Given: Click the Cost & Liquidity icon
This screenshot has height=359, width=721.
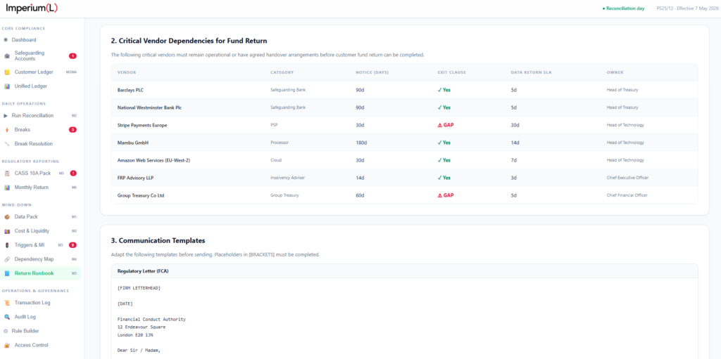Looking at the screenshot, I should [x=7, y=231].
